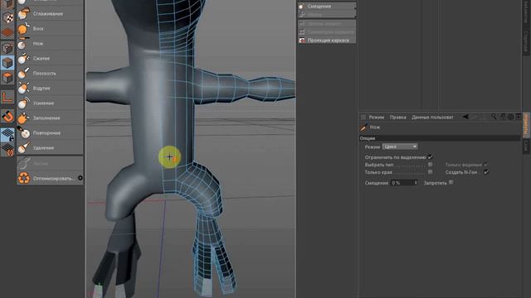Switch to points mode cube icon

point(7,48)
